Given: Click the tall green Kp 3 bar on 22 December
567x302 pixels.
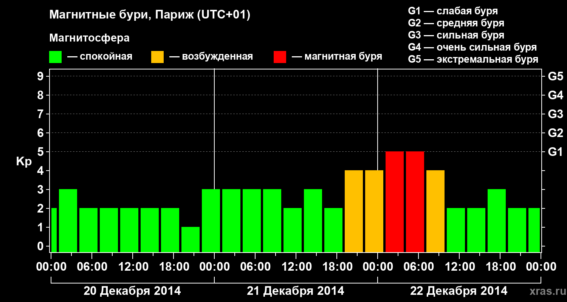Looking at the screenshot, I should tap(497, 220).
